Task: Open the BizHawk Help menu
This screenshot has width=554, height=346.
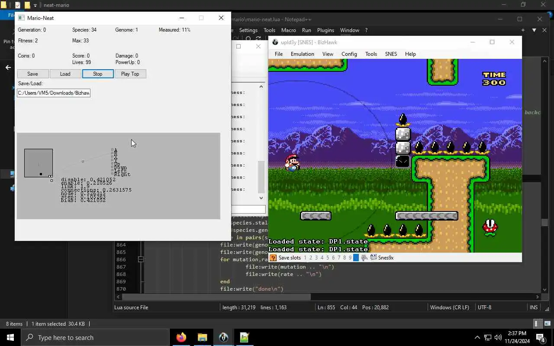Action: point(410,54)
